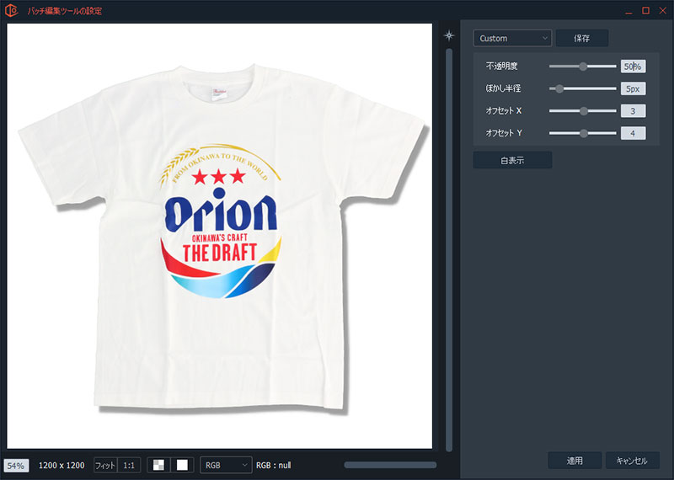This screenshot has height=480, width=674.
Task: Expand the RGB channel dropdown
Action: (226, 465)
